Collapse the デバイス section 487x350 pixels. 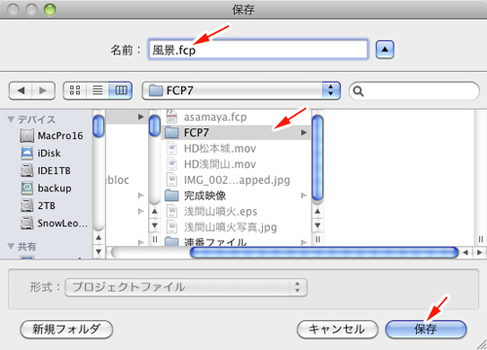(x=11, y=120)
